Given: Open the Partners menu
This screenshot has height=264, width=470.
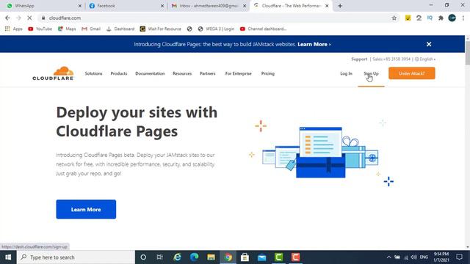Looking at the screenshot, I should coord(207,73).
